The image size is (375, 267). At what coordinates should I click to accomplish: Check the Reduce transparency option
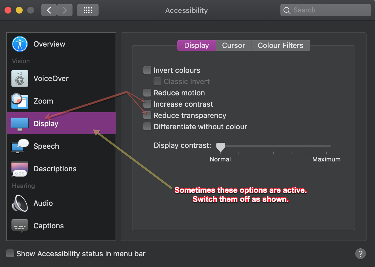click(147, 115)
